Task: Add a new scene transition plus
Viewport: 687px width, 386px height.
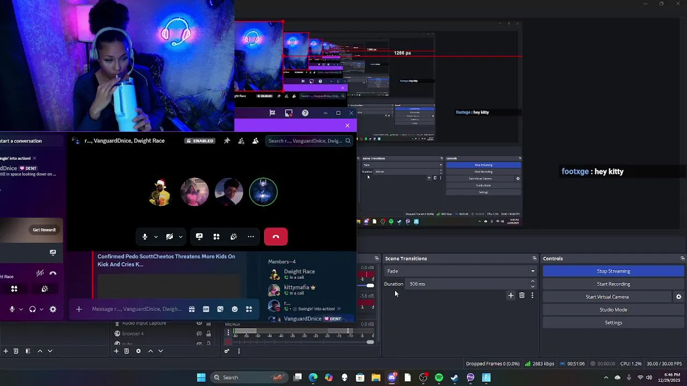Action: click(511, 295)
